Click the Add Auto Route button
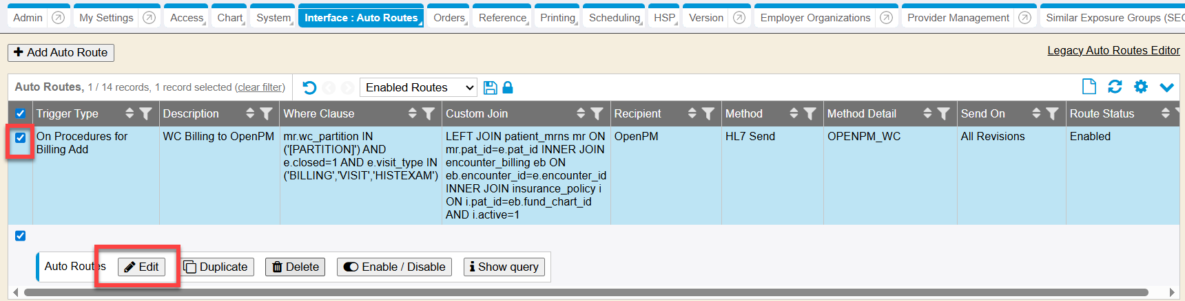The image size is (1185, 301). [x=61, y=52]
